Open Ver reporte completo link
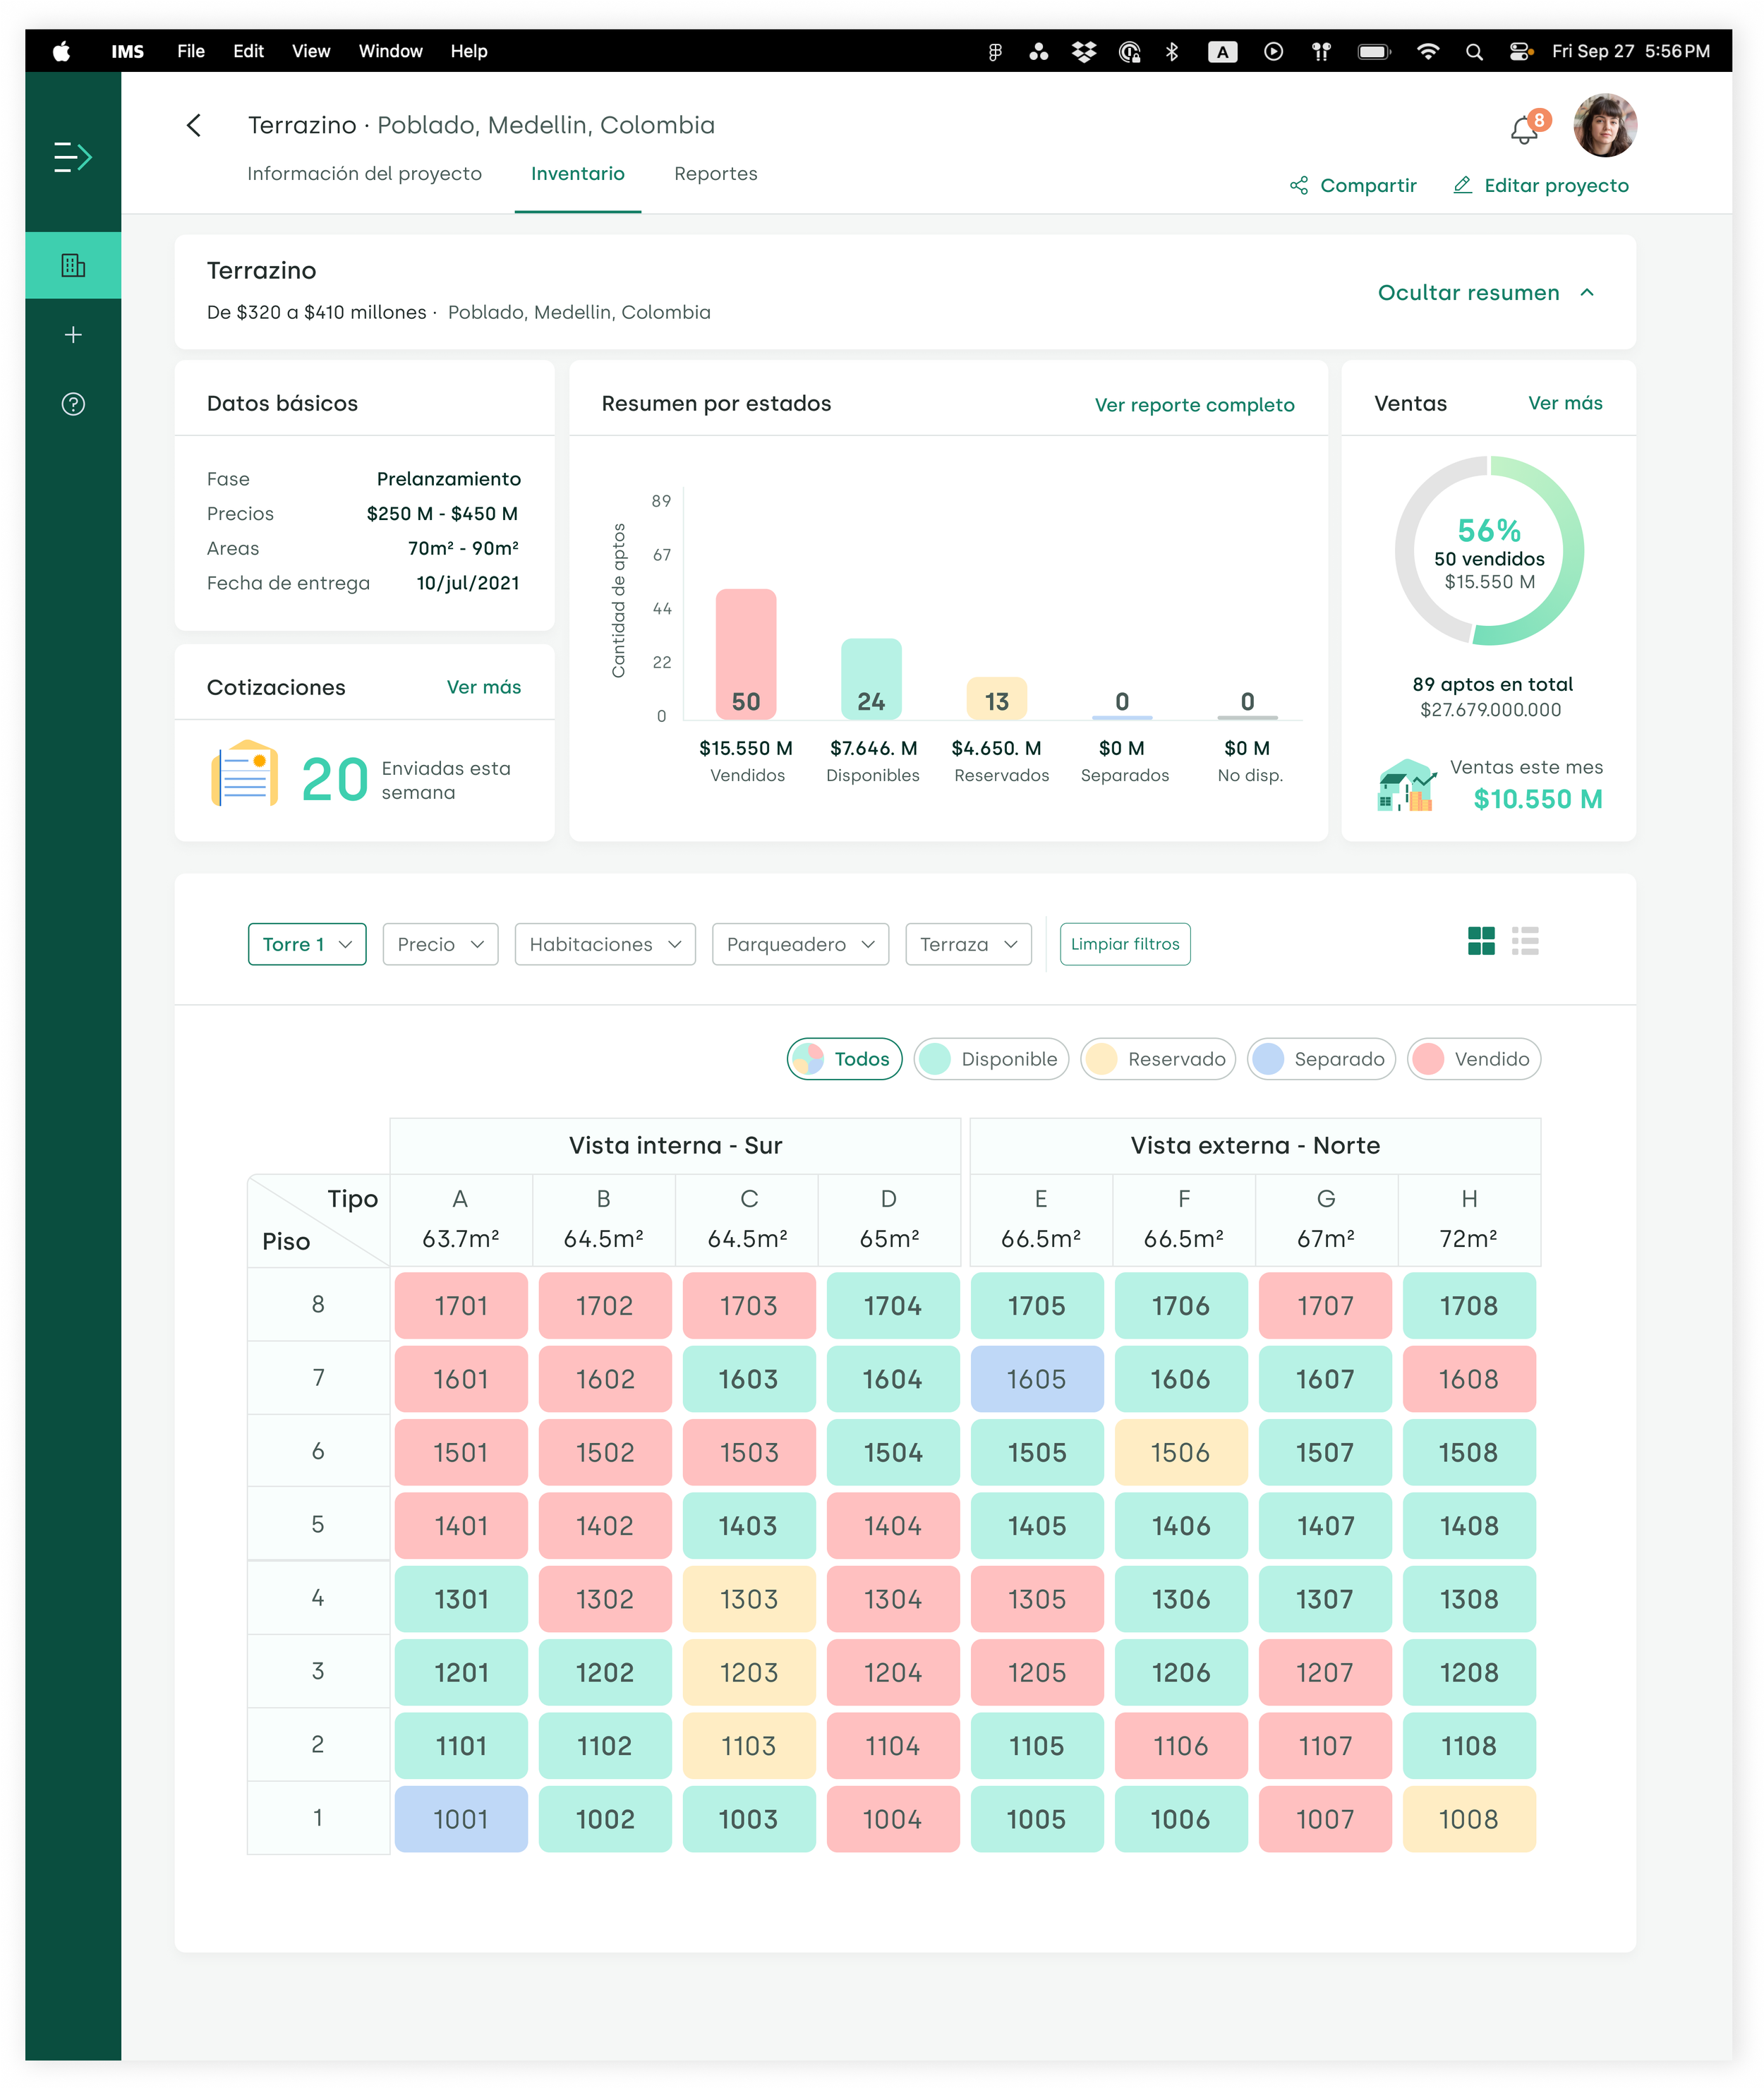The width and height of the screenshot is (1764, 2088). (1194, 405)
